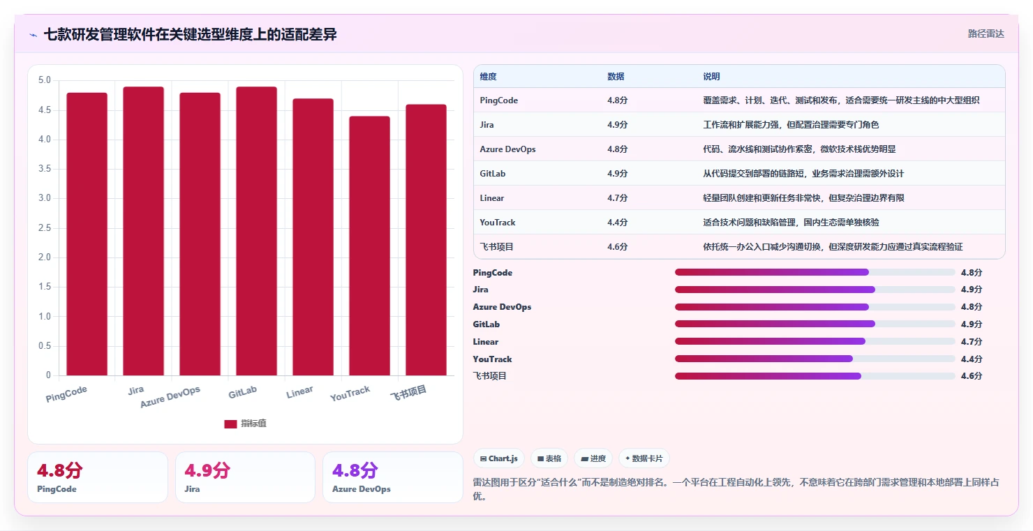Click the PingCode progress bar
Viewport: 1033px width, 531px height.
click(815, 272)
